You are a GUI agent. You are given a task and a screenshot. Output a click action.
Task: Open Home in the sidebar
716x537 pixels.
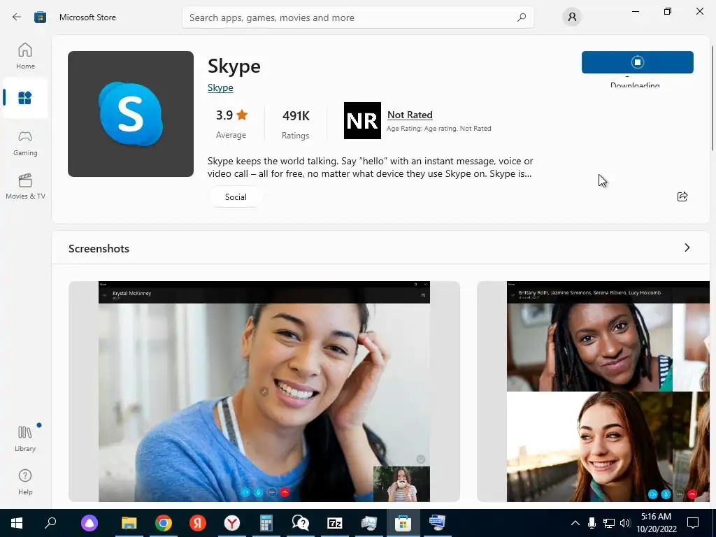pos(25,56)
